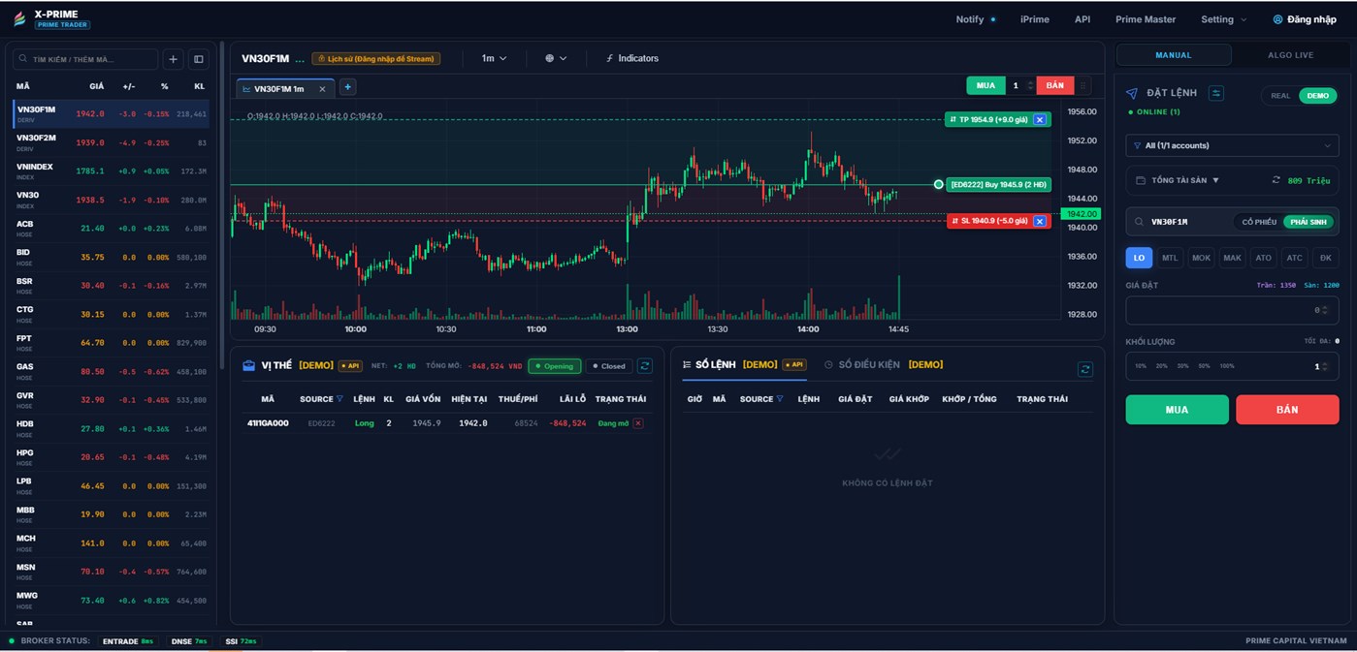
Task: Open order settings sliders icon
Action: point(1215,93)
